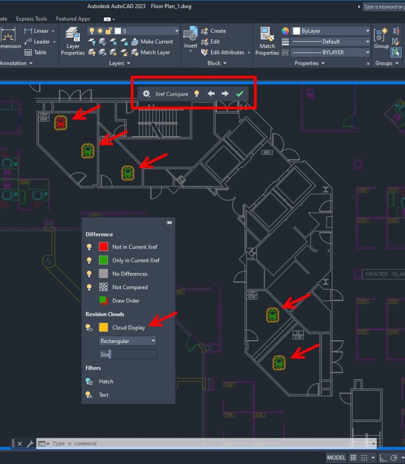This screenshot has height=464, width=405.
Task: Toggle Xref Compare lightbulb on toolbar
Action: [x=197, y=94]
